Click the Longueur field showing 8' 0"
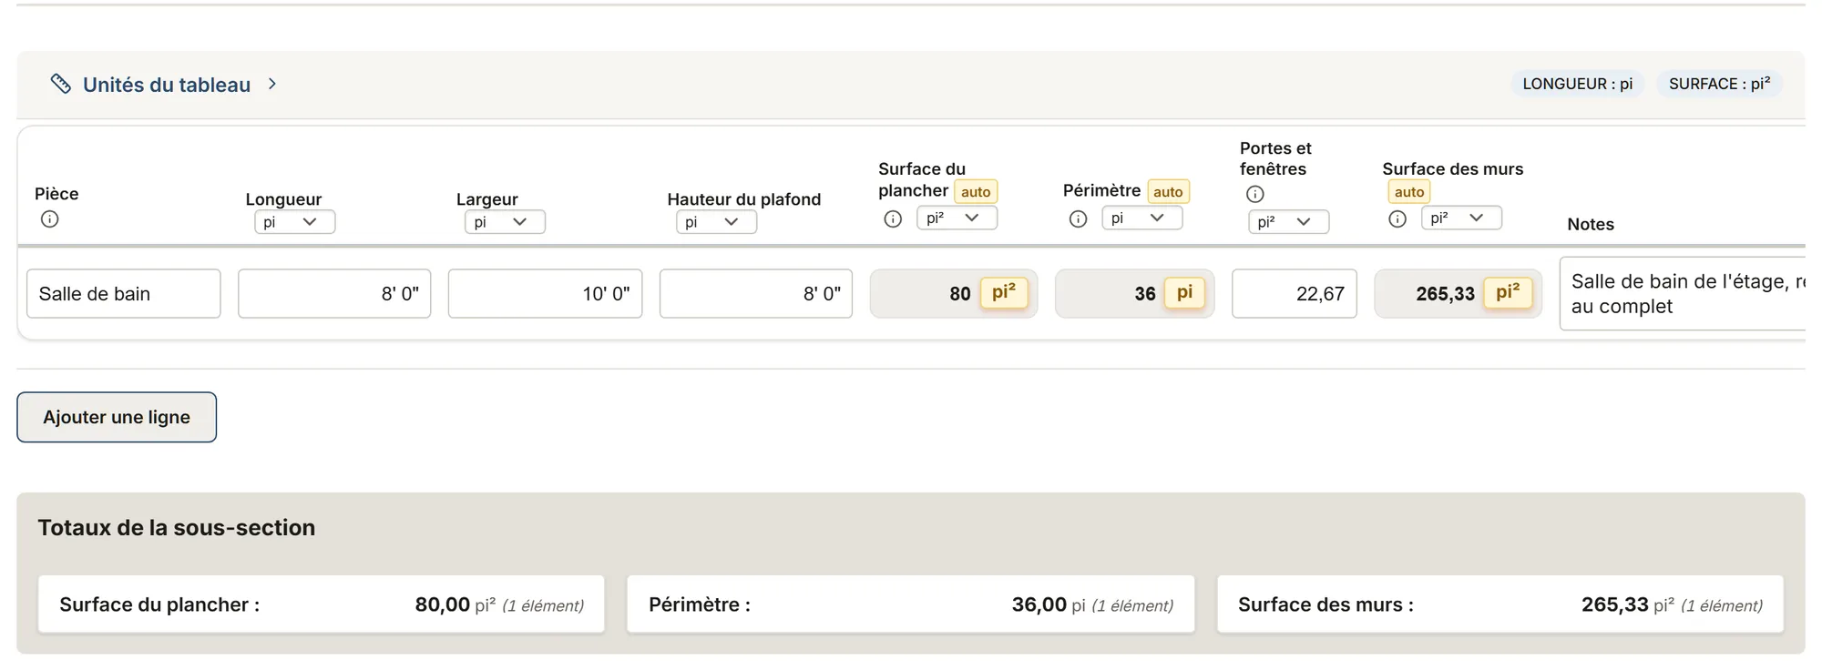Image resolution: width=1822 pixels, height=670 pixels. [x=334, y=293]
